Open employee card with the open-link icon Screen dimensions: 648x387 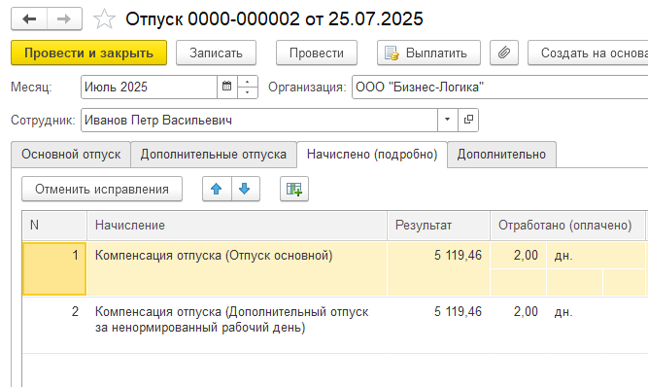tap(468, 120)
